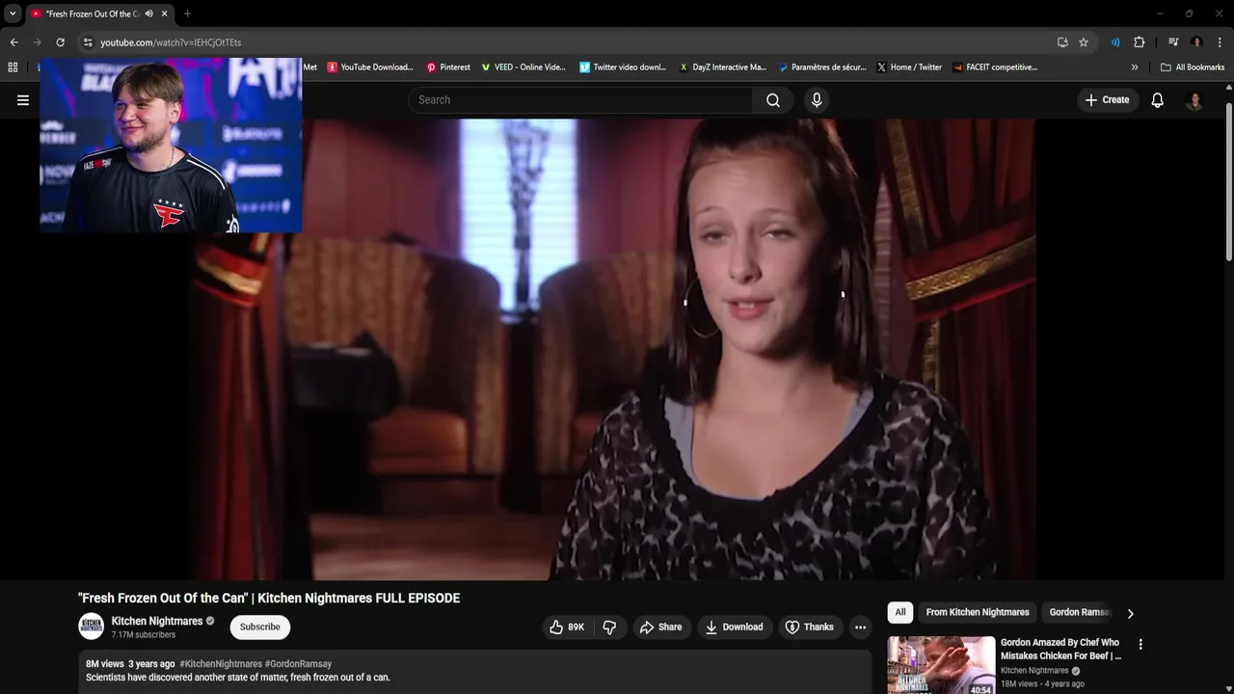Open the Chrome three-dot menu
Viewport: 1234px width, 694px height.
click(x=1220, y=42)
